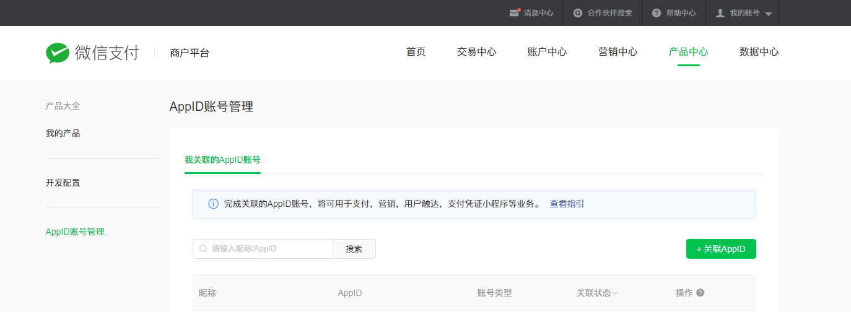Select the 我关联的AppID账号 tab

tap(222, 160)
